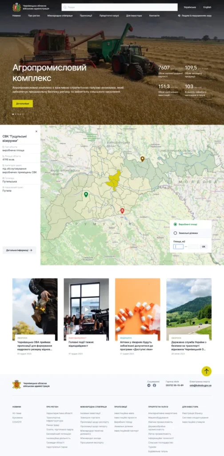The width and height of the screenshot is (224, 456).
Task: Select the brown map pin marker
Action: click(x=143, y=159)
